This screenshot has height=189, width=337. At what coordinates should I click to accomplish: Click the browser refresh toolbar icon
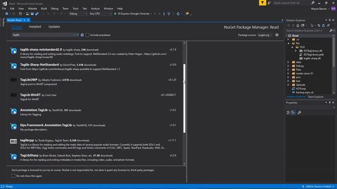[x=178, y=14]
